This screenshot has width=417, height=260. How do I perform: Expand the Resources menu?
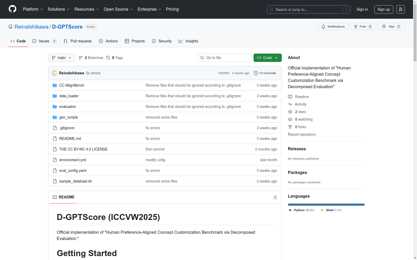click(87, 9)
